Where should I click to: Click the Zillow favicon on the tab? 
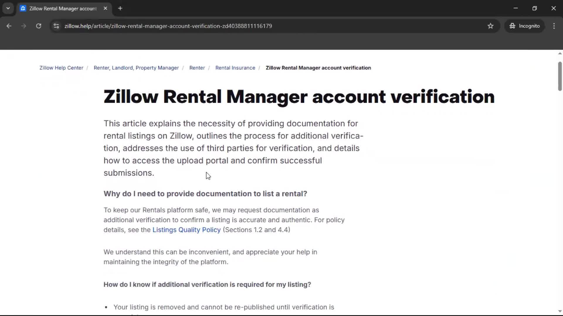[x=23, y=8]
